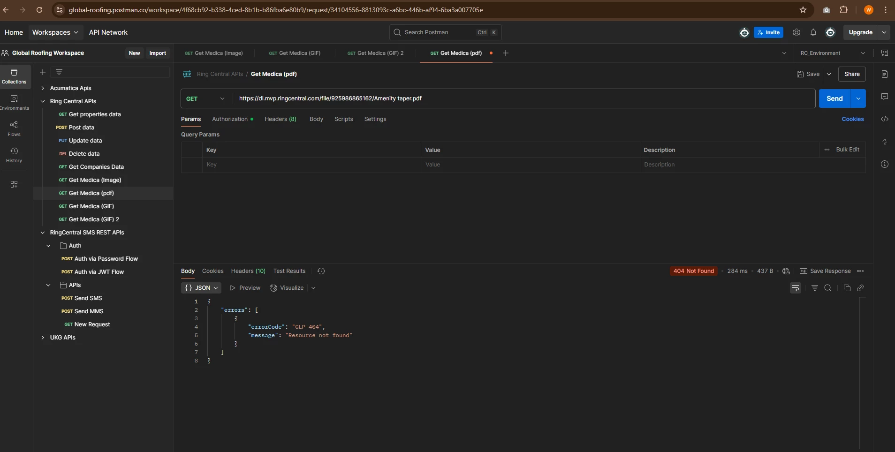This screenshot has width=895, height=452.
Task: Open the Collections sidebar panel
Action: (x=14, y=76)
